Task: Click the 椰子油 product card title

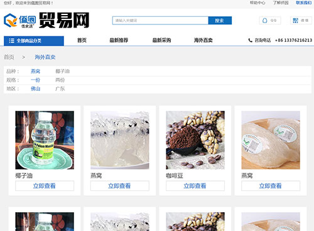Action: (24, 176)
